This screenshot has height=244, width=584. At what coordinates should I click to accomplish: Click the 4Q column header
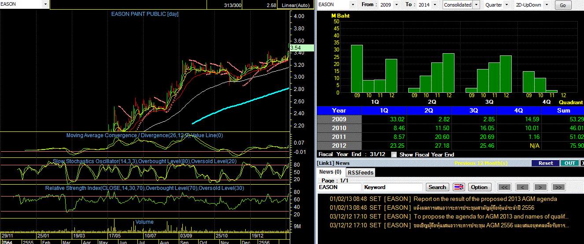519,110
